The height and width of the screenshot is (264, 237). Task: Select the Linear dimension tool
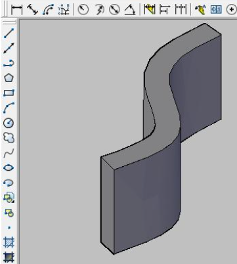coord(17,10)
